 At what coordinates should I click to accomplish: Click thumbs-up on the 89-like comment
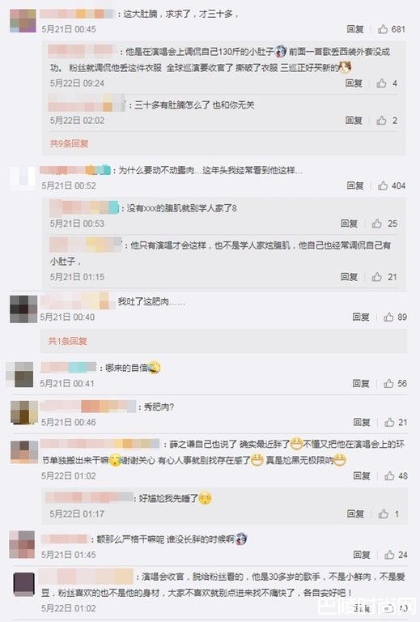click(388, 317)
